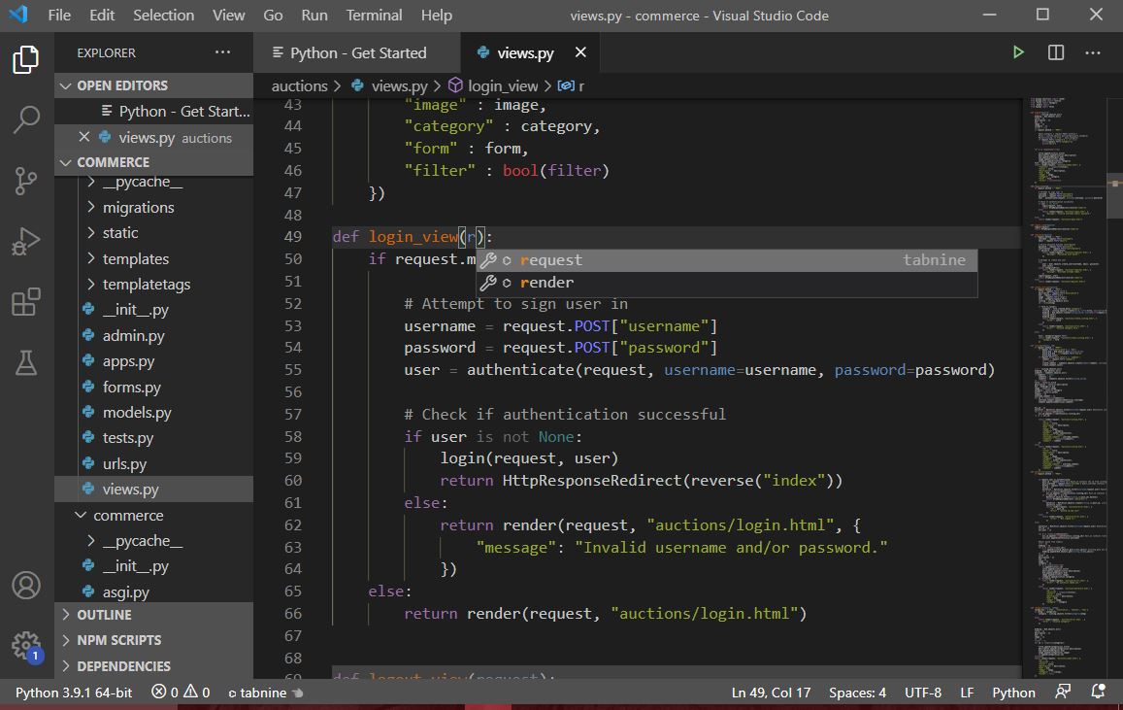Screen dimensions: 1123x710
Task: Expand the templates folder
Action: (135, 258)
